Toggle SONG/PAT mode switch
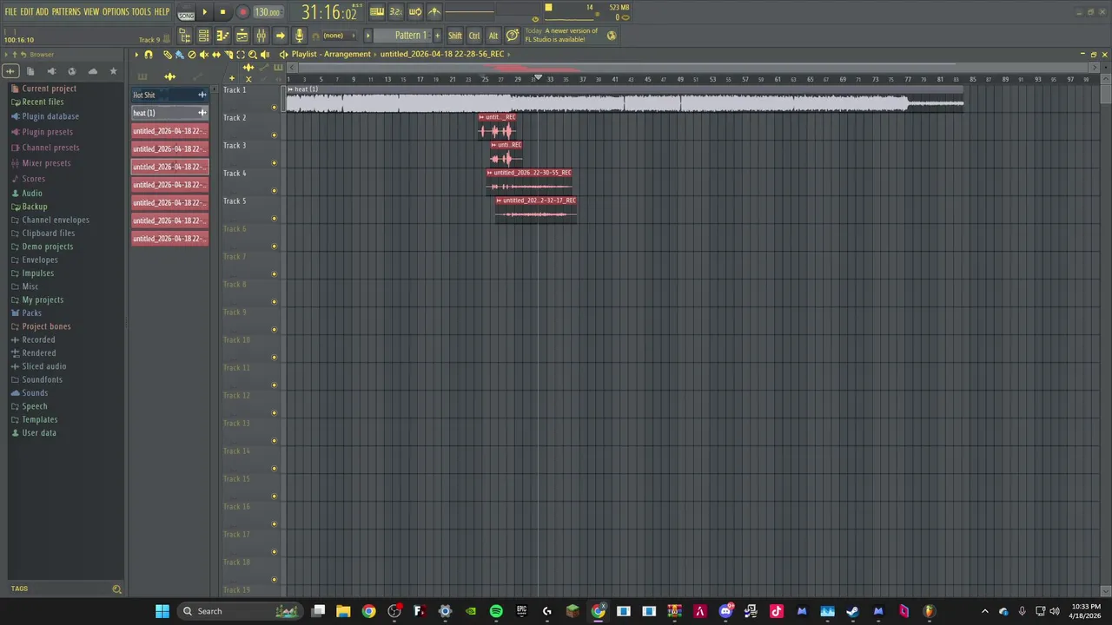Image resolution: width=1112 pixels, height=625 pixels. click(186, 13)
